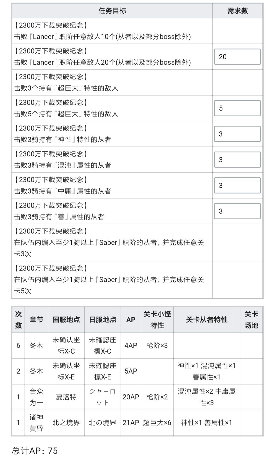Focus the 超巨大 5 enemies count field
Screen dimensions: 273x460
coord(237,108)
